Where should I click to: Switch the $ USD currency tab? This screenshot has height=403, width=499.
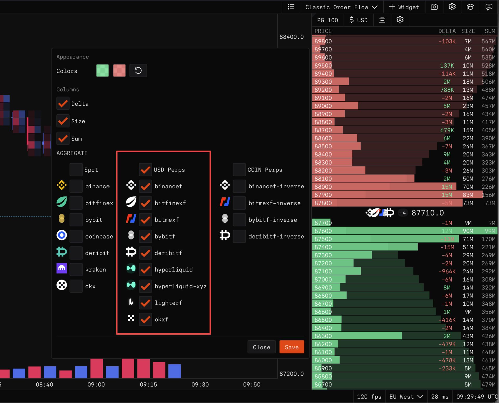click(x=358, y=20)
